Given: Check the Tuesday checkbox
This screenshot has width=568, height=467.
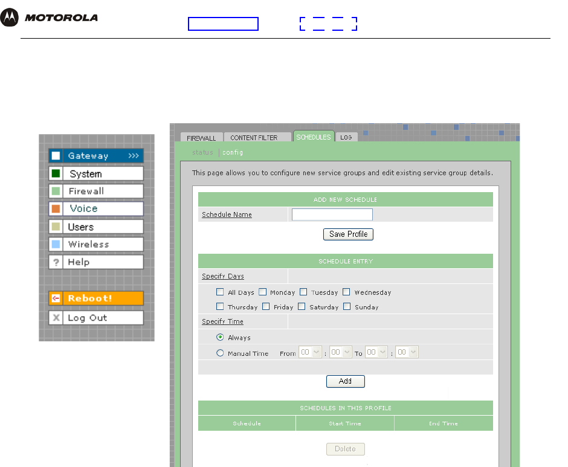Looking at the screenshot, I should (x=303, y=292).
